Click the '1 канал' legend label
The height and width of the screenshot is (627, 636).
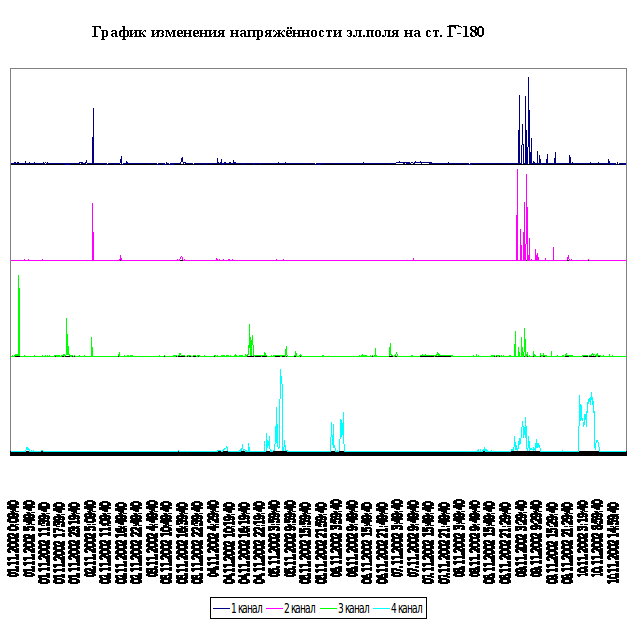point(247,608)
